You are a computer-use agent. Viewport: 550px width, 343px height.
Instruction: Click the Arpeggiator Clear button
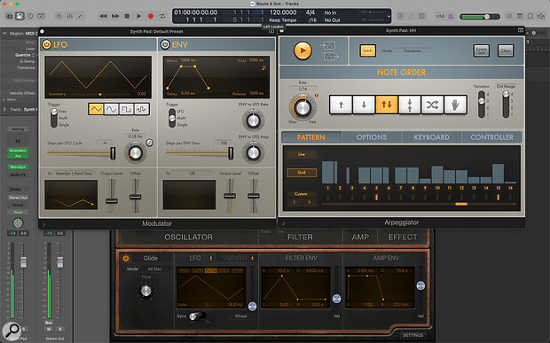point(506,51)
